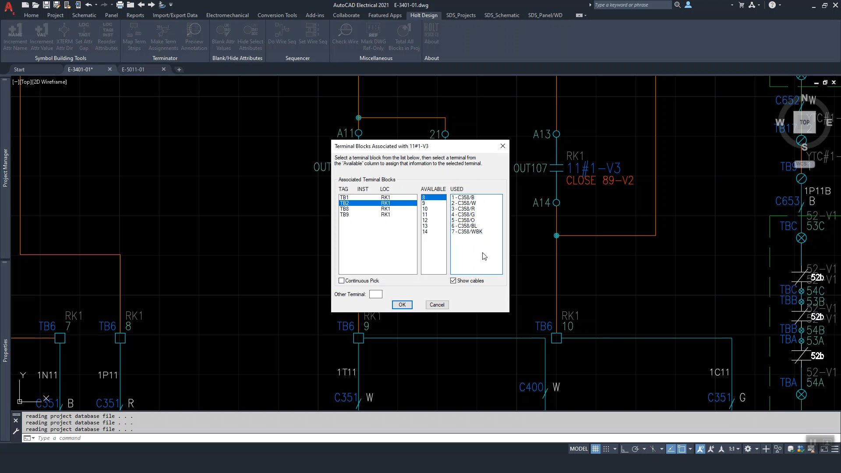This screenshot has height=473, width=841.
Task: Switch to the E-5011-01 drawing tab
Action: 133,70
